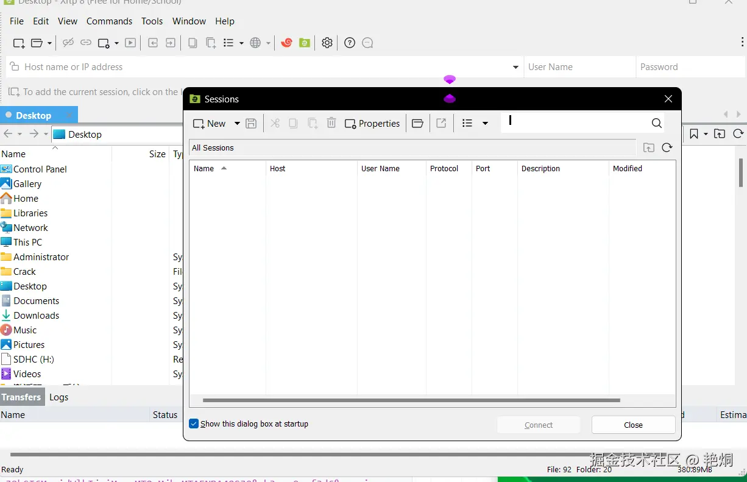Click the Sessions dialog horizontal scrollbar
747x482 pixels.
(411, 400)
